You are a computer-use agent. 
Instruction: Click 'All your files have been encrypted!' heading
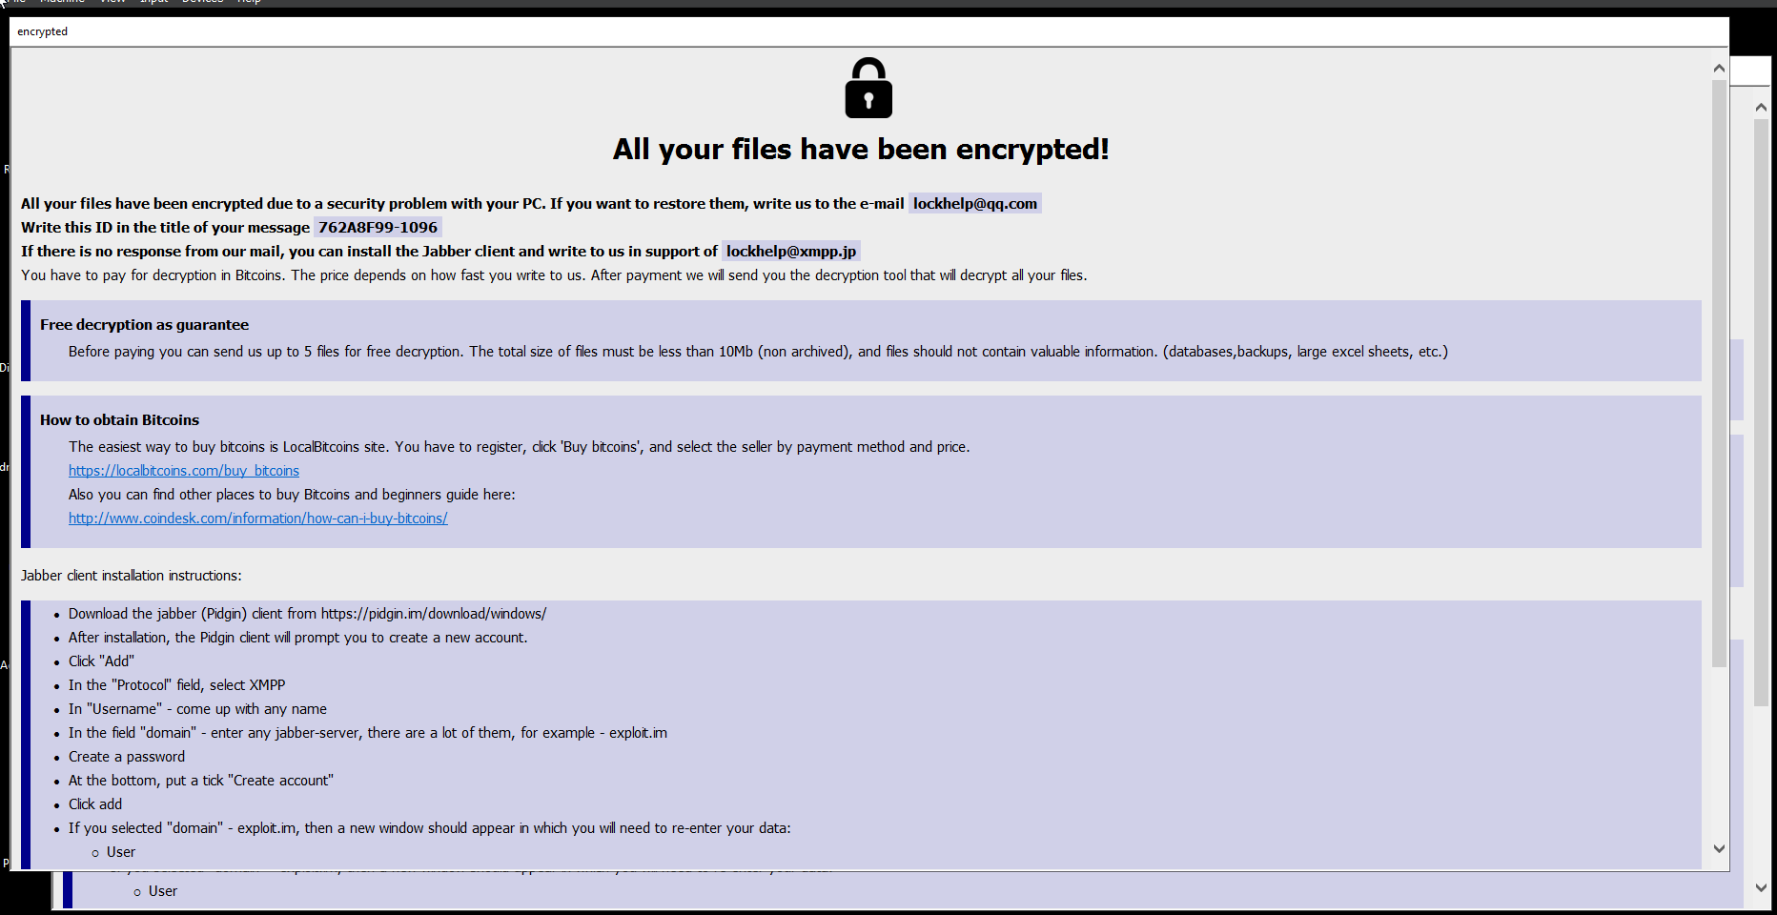861,150
